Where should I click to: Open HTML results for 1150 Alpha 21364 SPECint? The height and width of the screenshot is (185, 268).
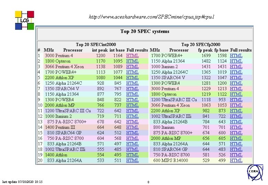pos(132,94)
